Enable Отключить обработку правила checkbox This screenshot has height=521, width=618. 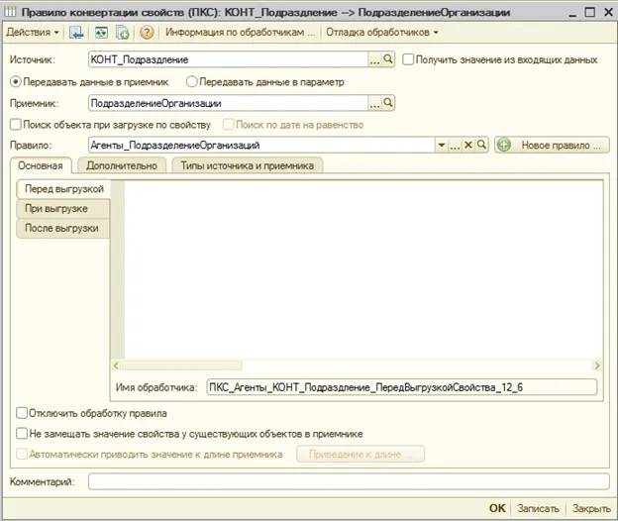point(22,413)
